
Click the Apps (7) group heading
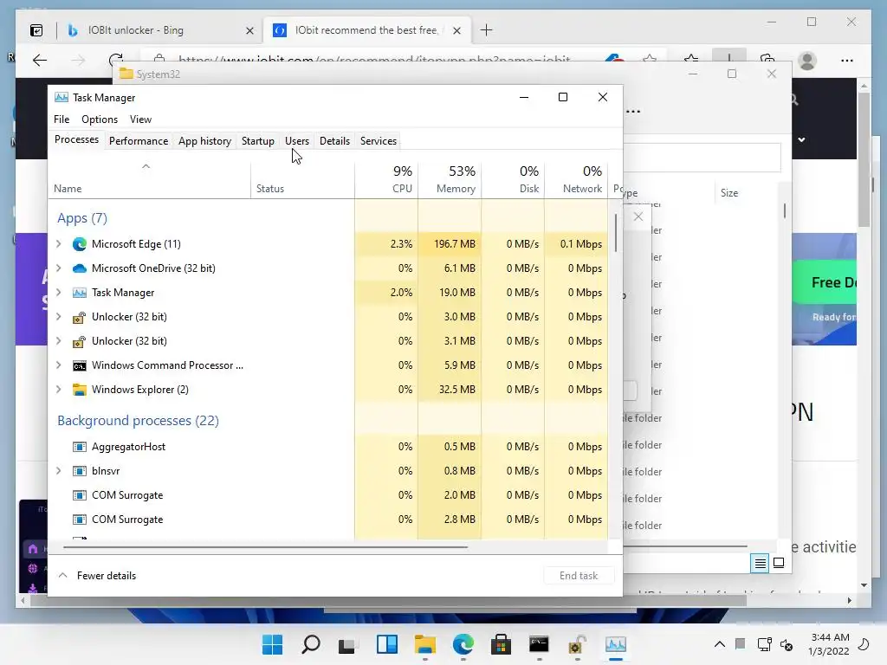click(x=82, y=218)
